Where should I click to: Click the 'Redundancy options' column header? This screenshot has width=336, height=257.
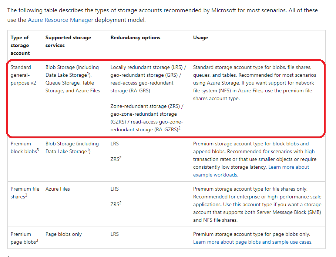coord(135,37)
